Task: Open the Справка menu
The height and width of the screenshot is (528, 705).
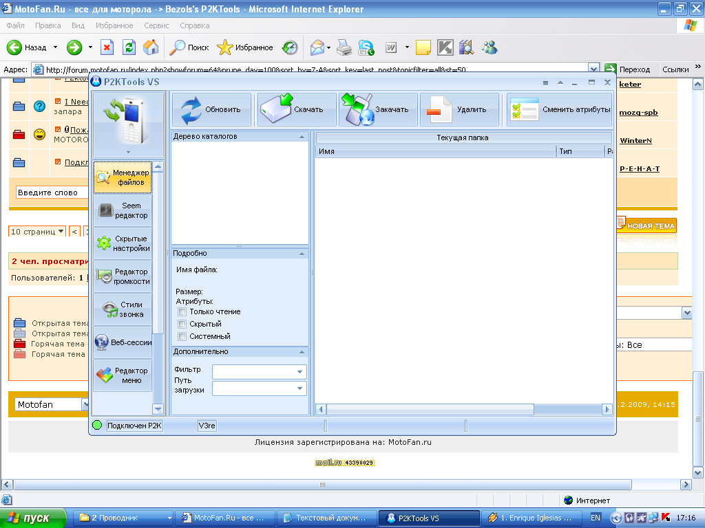Action: [x=195, y=25]
